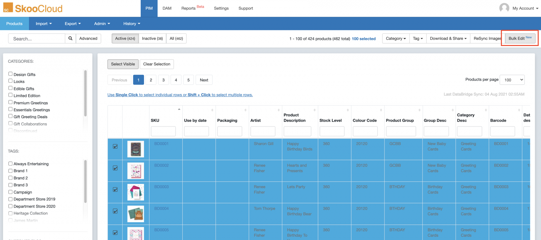
Task: Go to the Next page
Action: pos(204,80)
